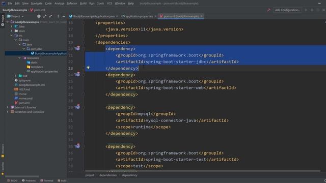
Task: Click Add Configuration button
Action: point(287,10)
